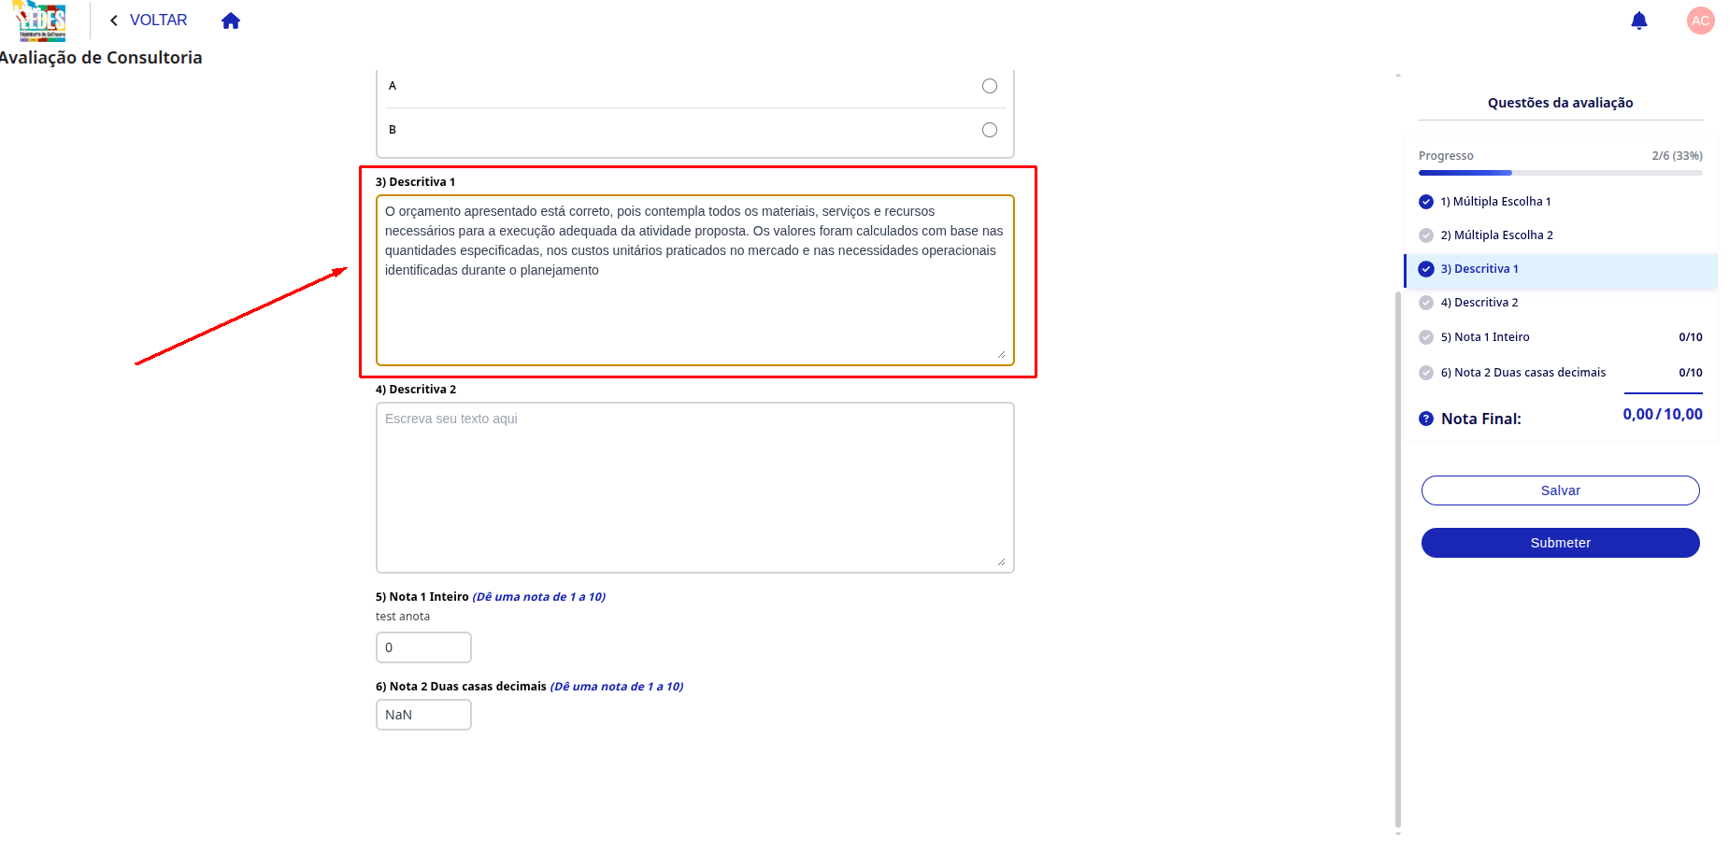Open the notifications bell
The image size is (1729, 867).
pyautogui.click(x=1638, y=21)
